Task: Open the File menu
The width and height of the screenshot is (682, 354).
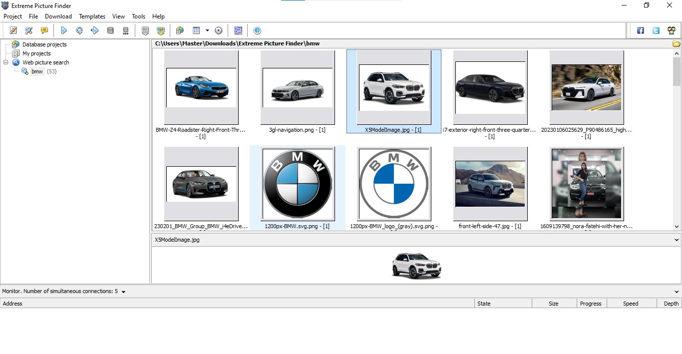Action: (33, 16)
